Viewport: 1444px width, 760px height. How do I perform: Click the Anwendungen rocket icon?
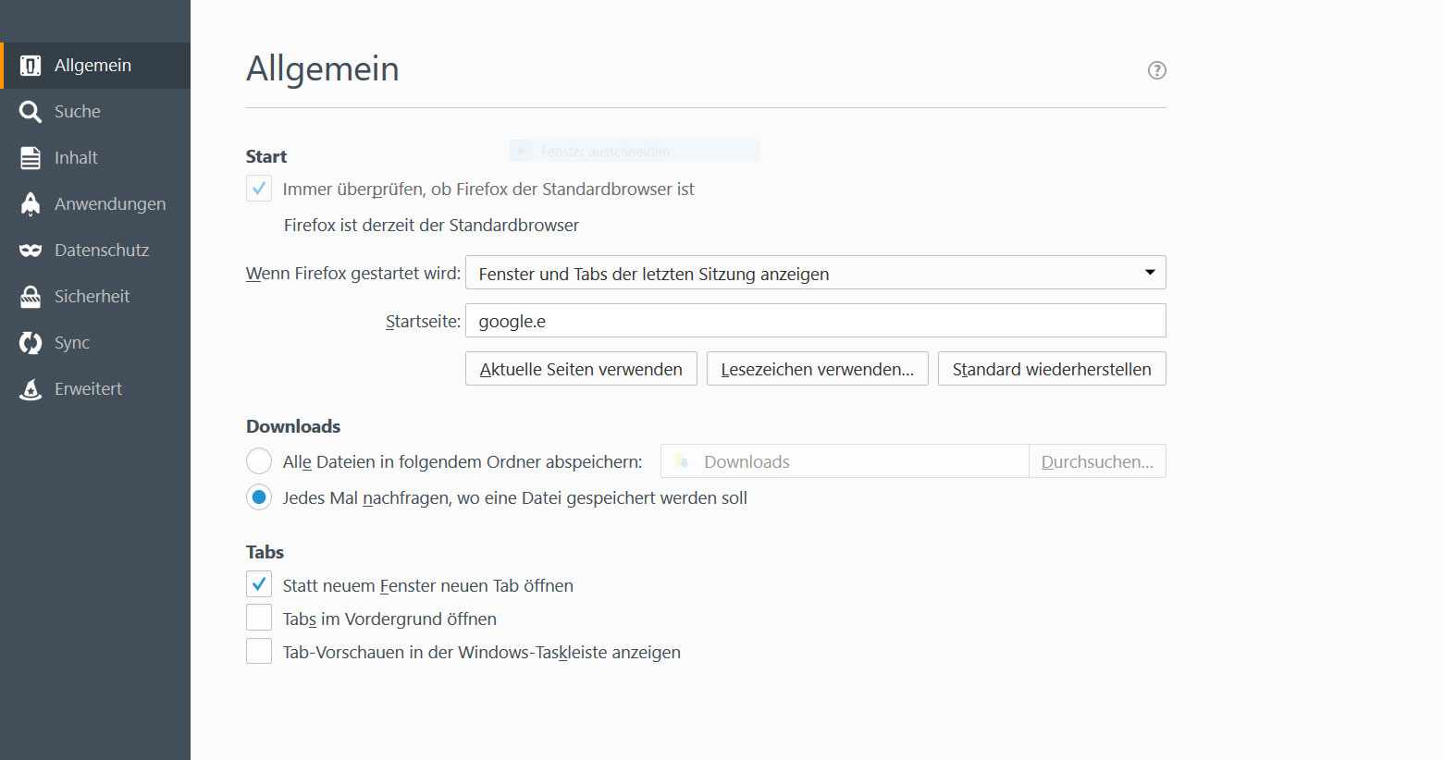click(x=31, y=204)
